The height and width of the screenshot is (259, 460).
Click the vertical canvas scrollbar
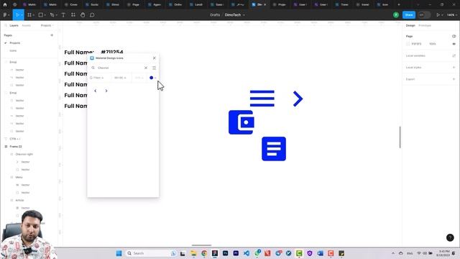pos(400,137)
